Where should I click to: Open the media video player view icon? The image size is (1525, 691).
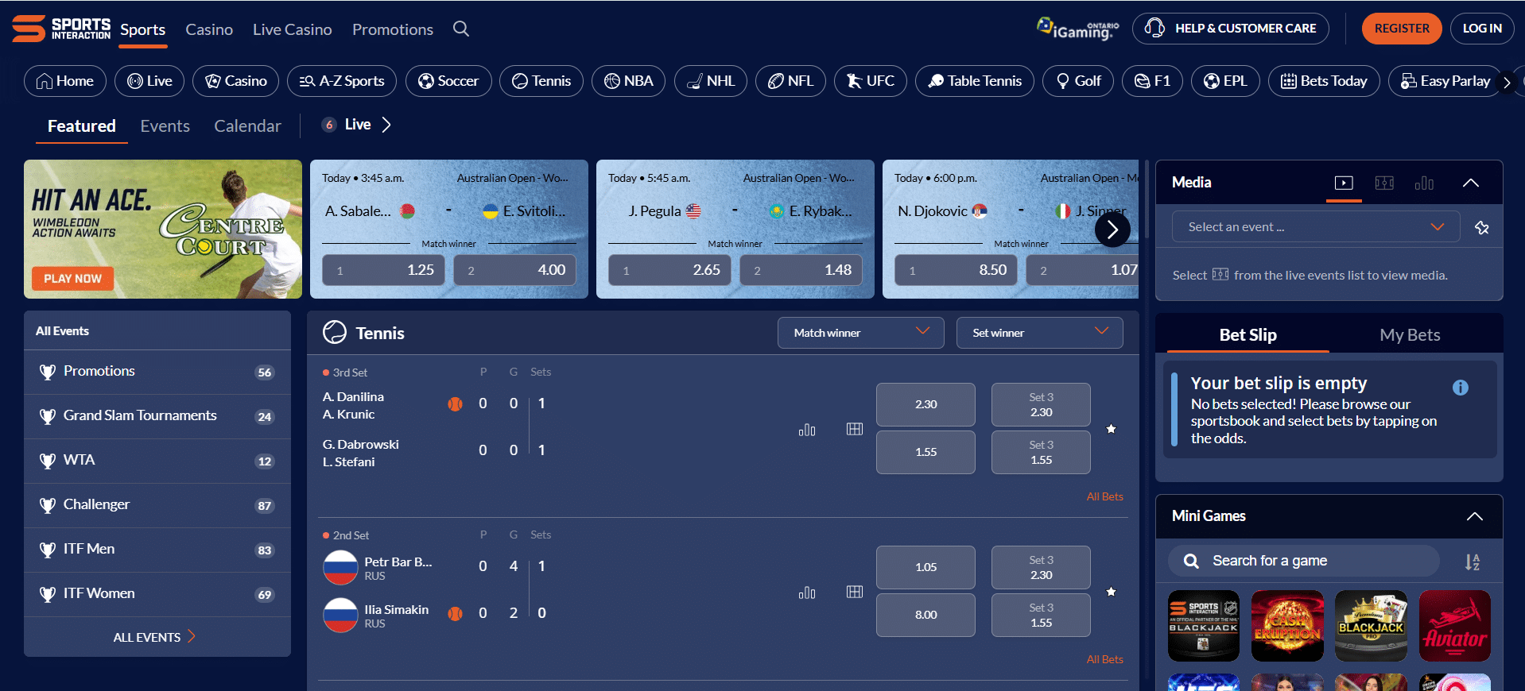click(x=1344, y=183)
